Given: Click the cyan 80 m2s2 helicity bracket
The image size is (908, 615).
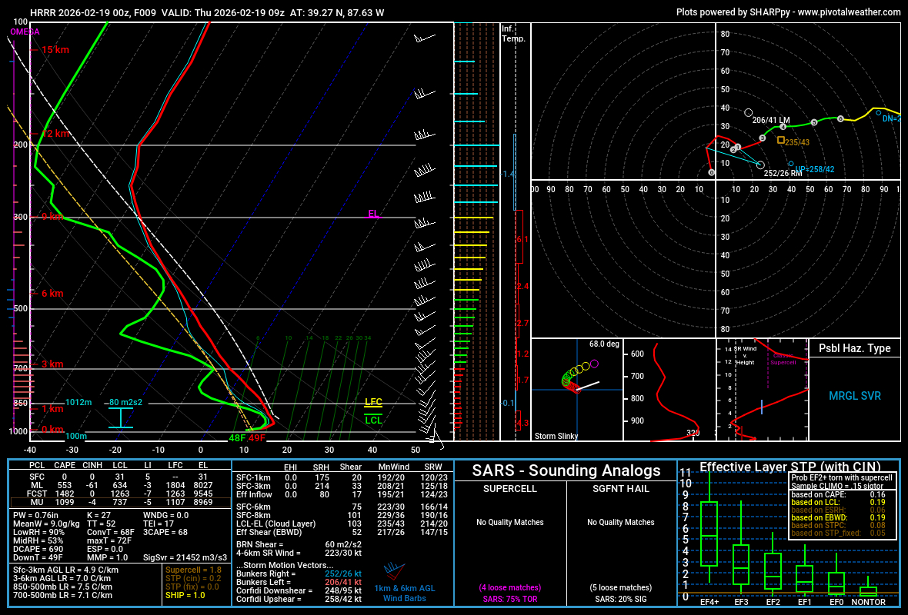Looking at the screenshot, I should [121, 416].
